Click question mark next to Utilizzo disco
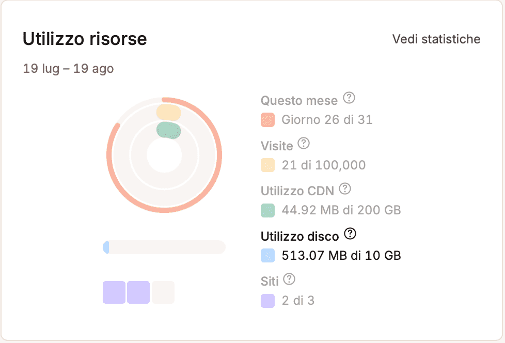 350,234
